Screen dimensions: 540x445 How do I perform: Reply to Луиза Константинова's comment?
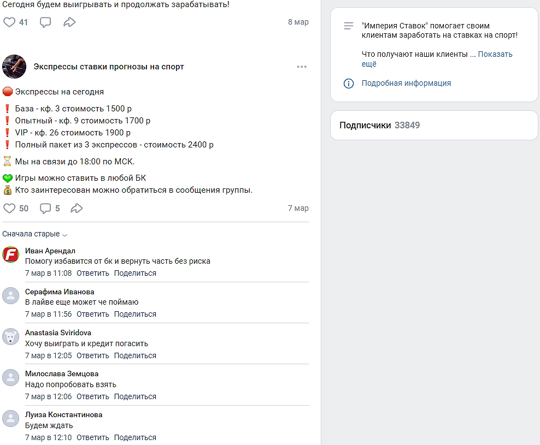(93, 437)
